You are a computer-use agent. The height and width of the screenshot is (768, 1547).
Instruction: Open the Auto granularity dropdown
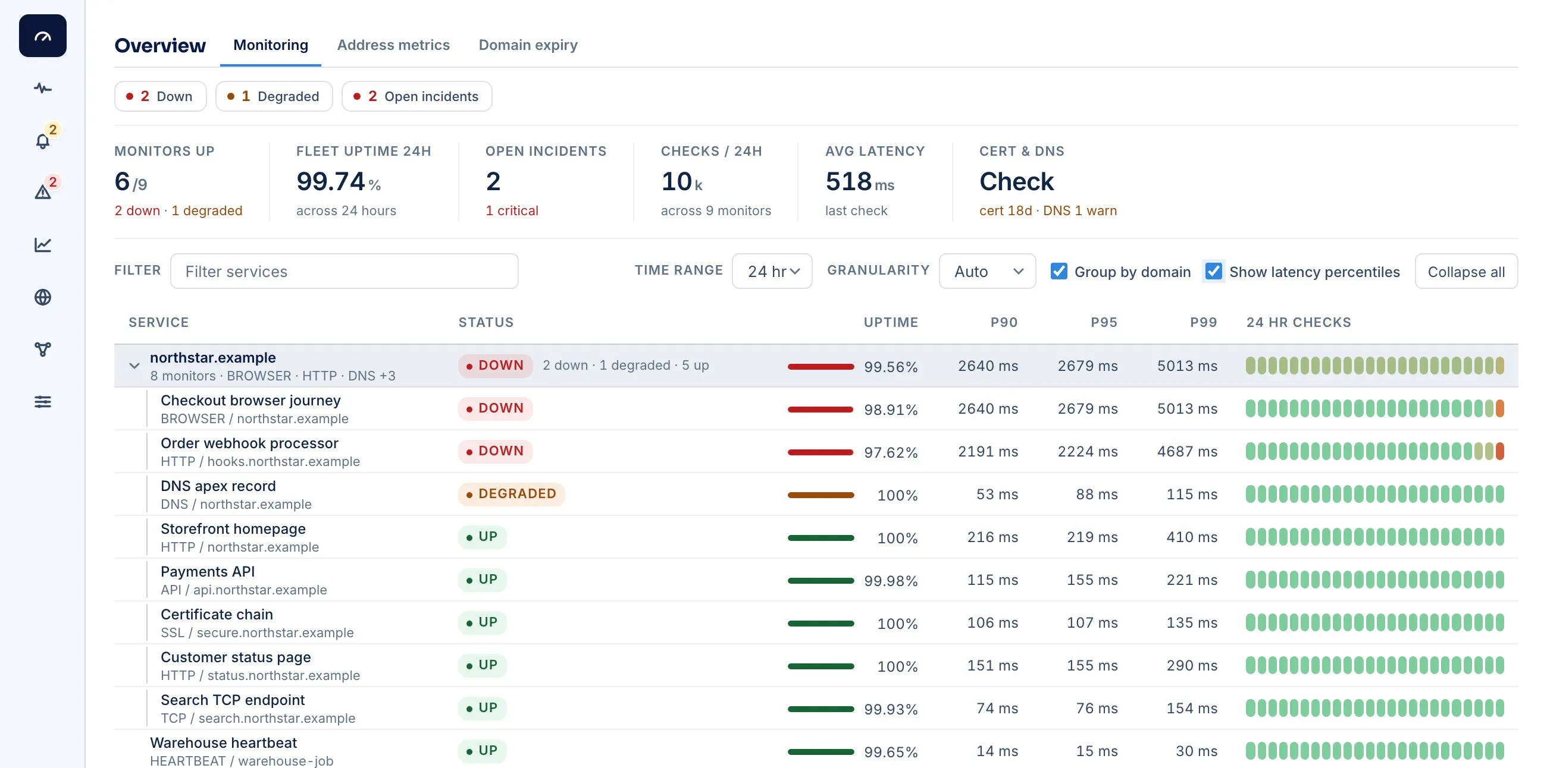point(987,271)
